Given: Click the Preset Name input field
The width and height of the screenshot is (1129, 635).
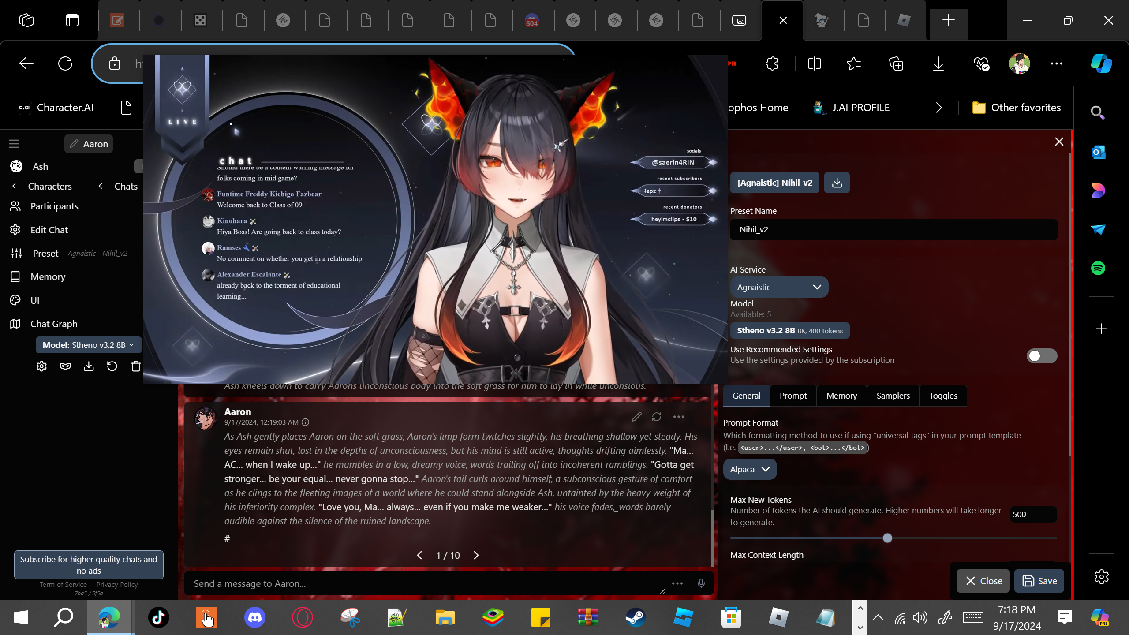Looking at the screenshot, I should tap(893, 229).
